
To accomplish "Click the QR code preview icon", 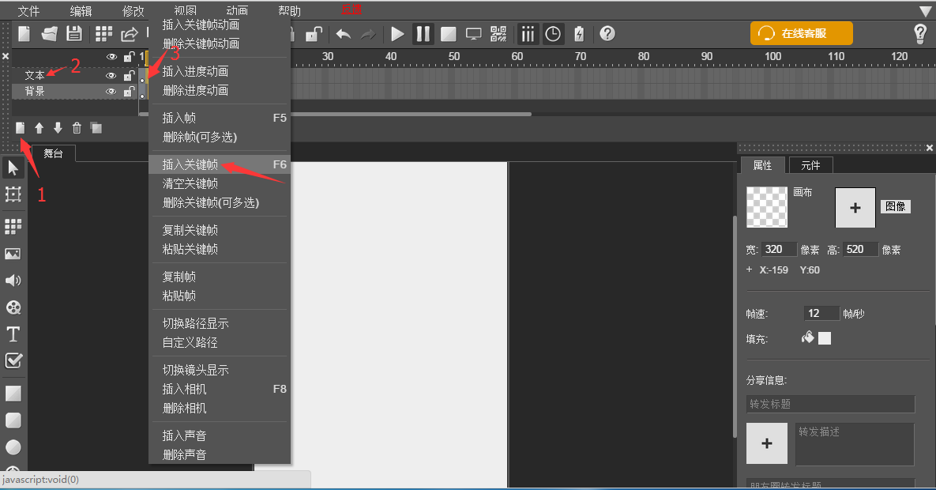I will pyautogui.click(x=498, y=34).
